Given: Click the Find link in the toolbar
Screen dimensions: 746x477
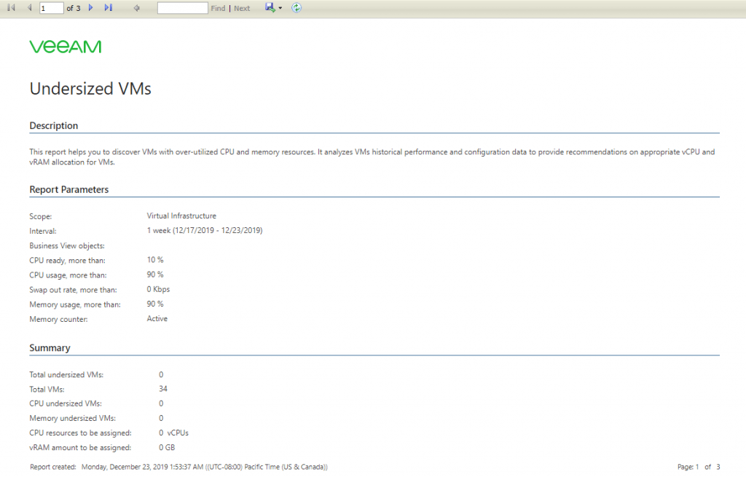Looking at the screenshot, I should [x=218, y=8].
